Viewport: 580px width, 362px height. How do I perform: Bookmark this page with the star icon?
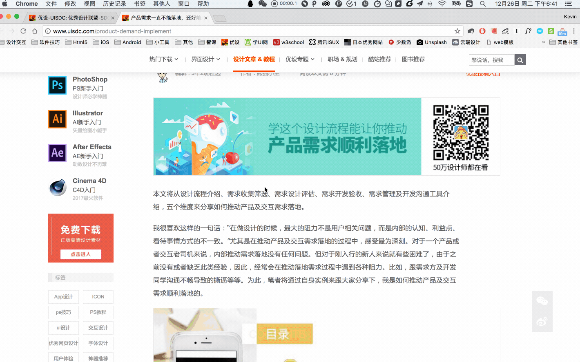[x=457, y=31]
